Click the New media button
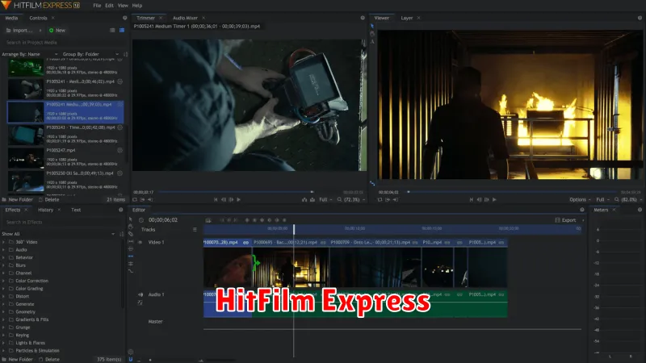The image size is (646, 363). coord(57,31)
